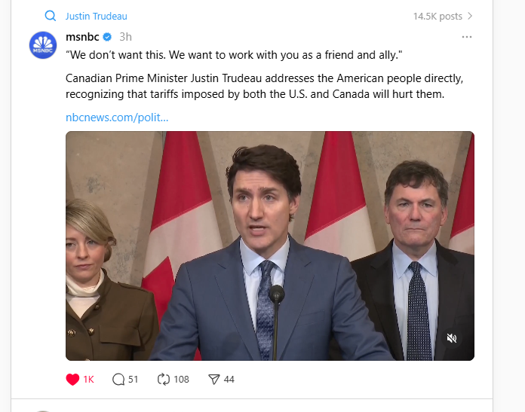Open the repost arrows menu
This screenshot has height=412, width=525.
click(x=164, y=379)
